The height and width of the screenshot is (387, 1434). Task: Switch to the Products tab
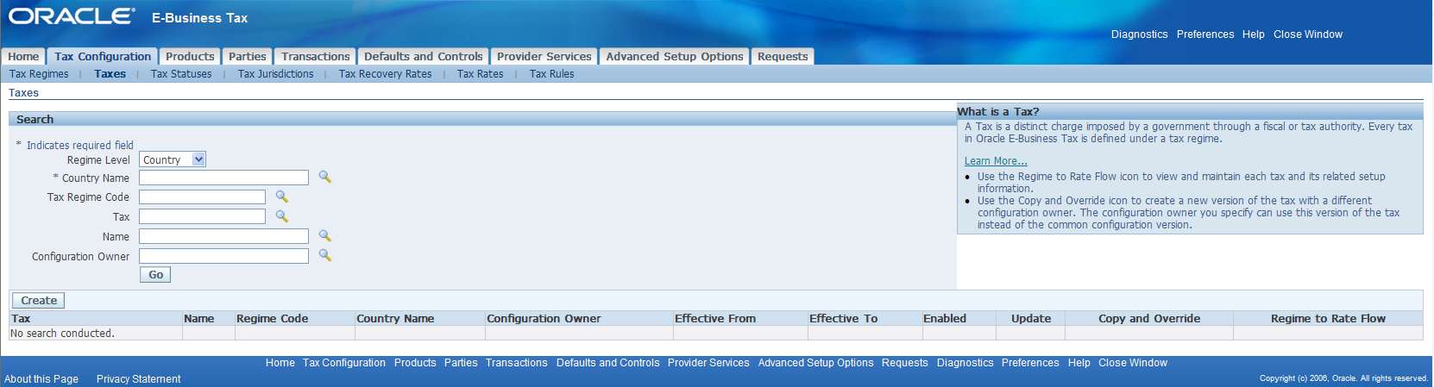(x=190, y=57)
